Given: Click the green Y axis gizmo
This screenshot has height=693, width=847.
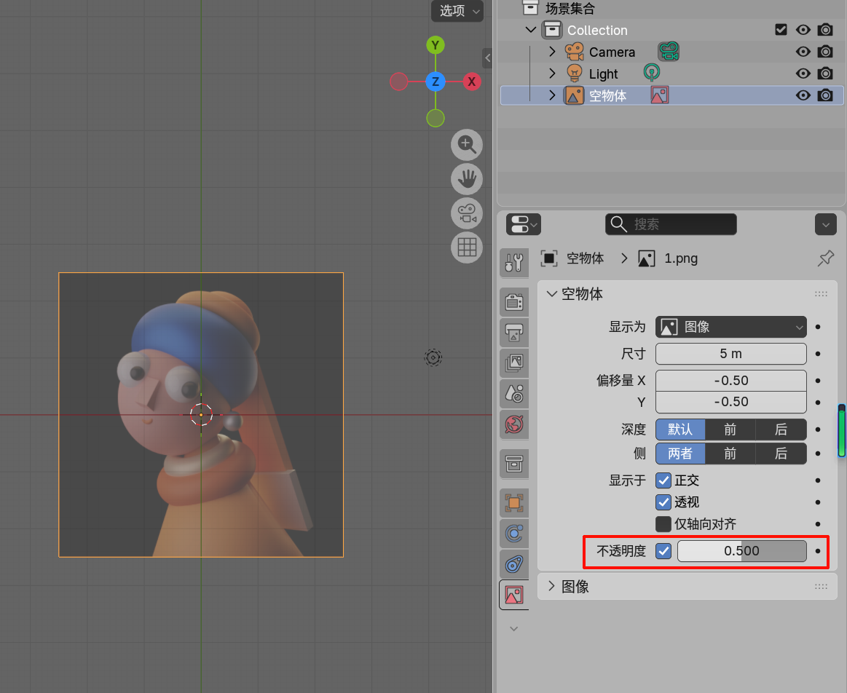Looking at the screenshot, I should [436, 45].
